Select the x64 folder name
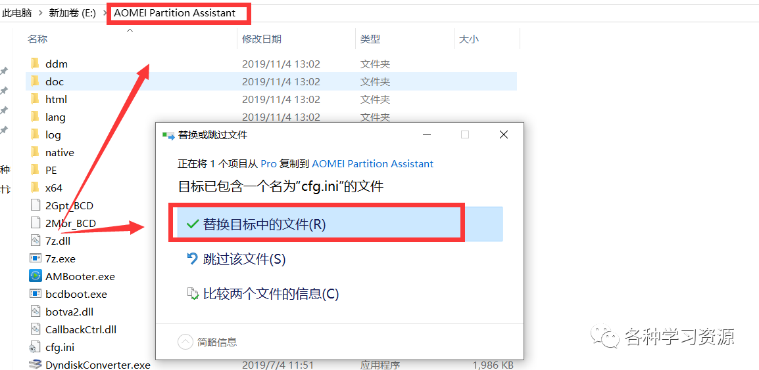 click(x=54, y=188)
